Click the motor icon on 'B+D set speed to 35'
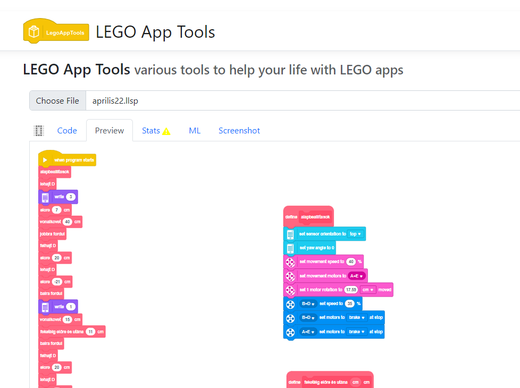 290,304
